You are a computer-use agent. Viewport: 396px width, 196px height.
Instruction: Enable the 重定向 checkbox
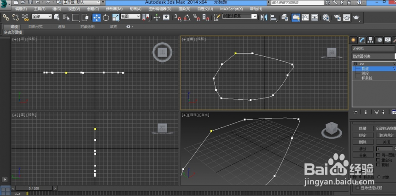(x=378, y=160)
